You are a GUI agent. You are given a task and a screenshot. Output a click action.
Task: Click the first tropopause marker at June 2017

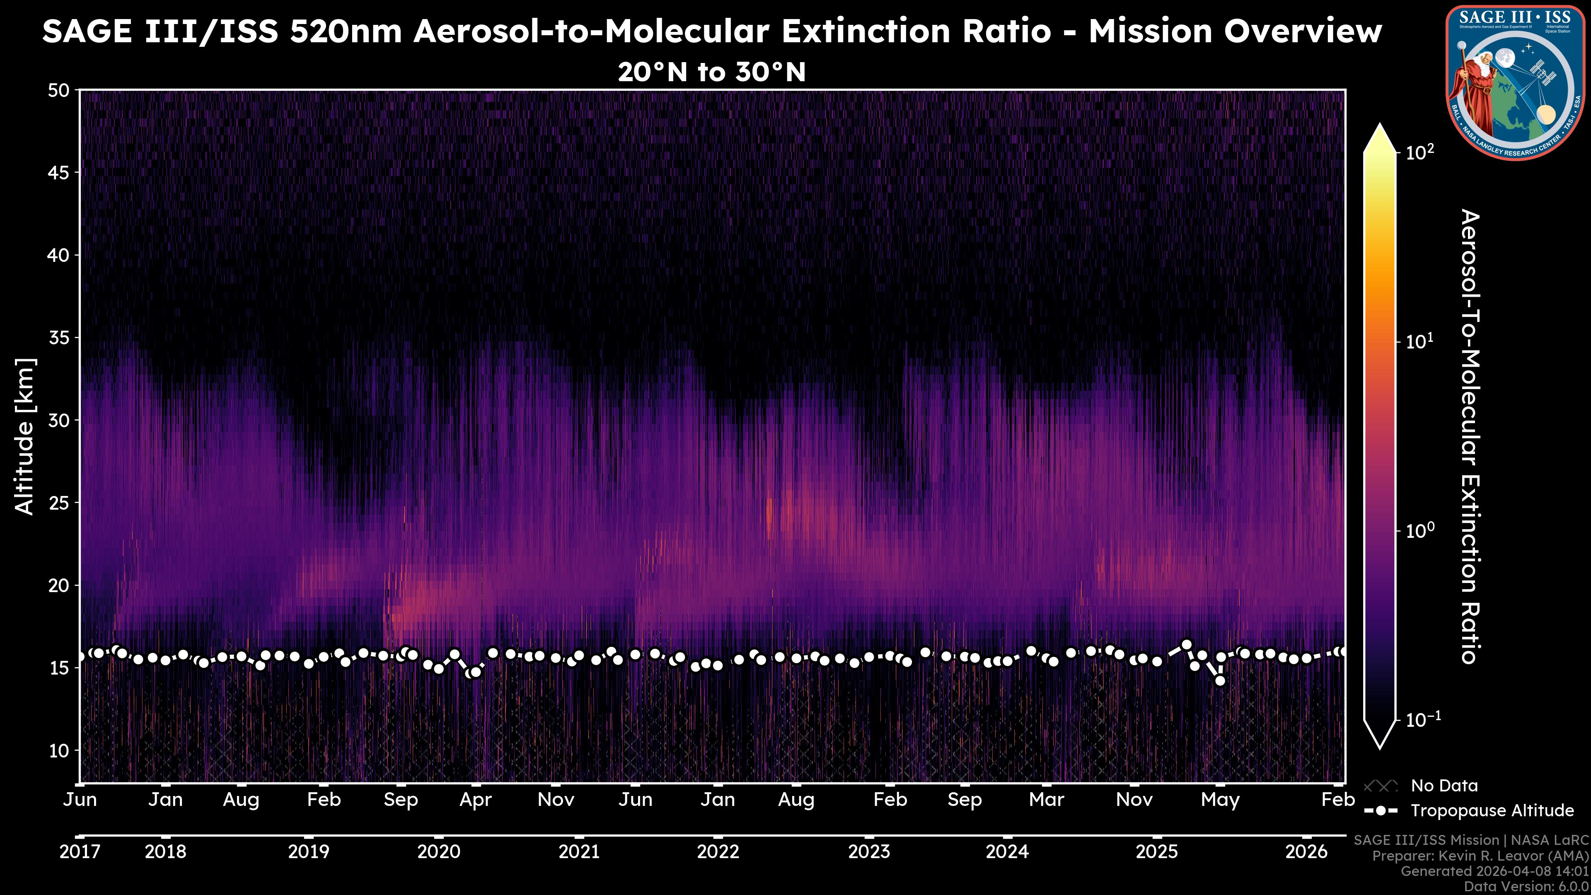[80, 657]
